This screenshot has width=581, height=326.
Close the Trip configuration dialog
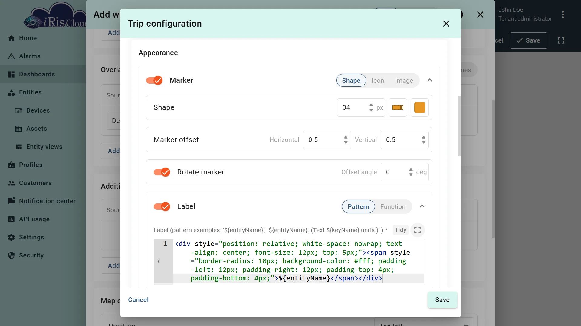pos(446,24)
